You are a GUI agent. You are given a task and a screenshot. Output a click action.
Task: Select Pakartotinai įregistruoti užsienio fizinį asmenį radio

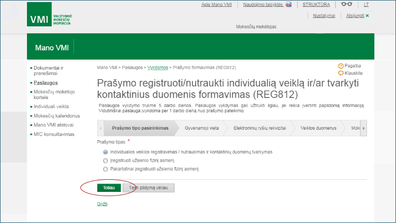[x=105, y=169]
